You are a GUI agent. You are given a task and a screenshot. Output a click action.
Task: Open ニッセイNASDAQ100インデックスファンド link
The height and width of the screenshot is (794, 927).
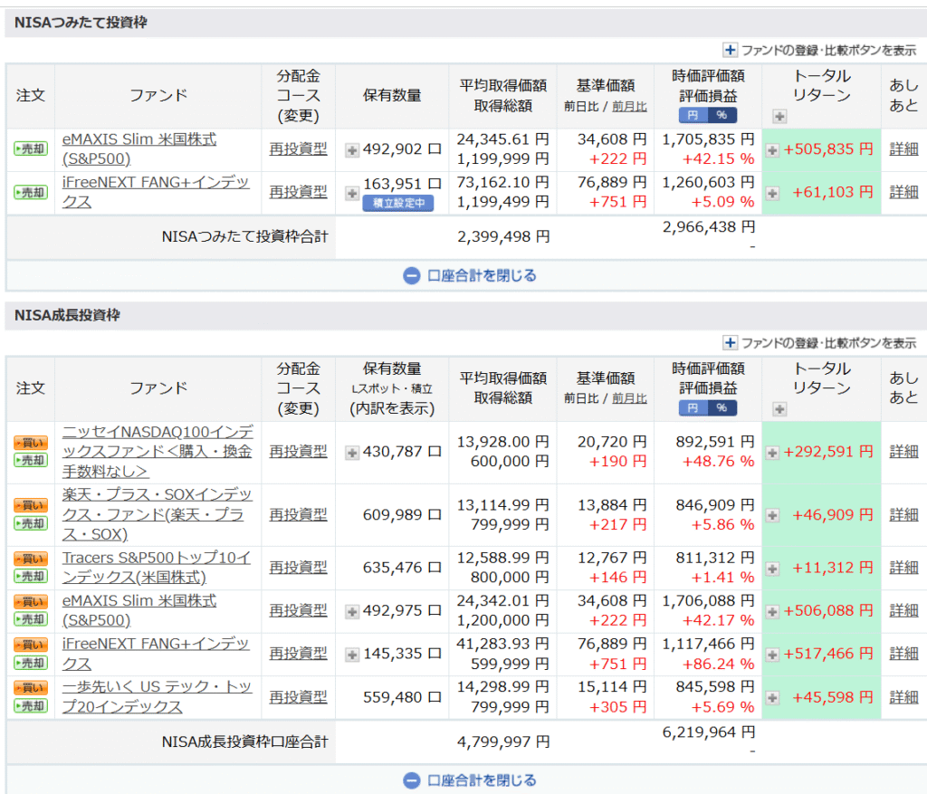[158, 452]
